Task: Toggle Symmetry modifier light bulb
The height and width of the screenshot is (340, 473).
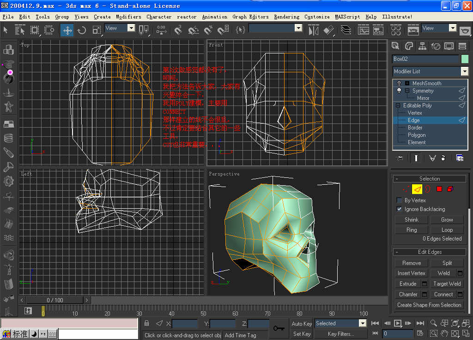Action: pyautogui.click(x=399, y=91)
